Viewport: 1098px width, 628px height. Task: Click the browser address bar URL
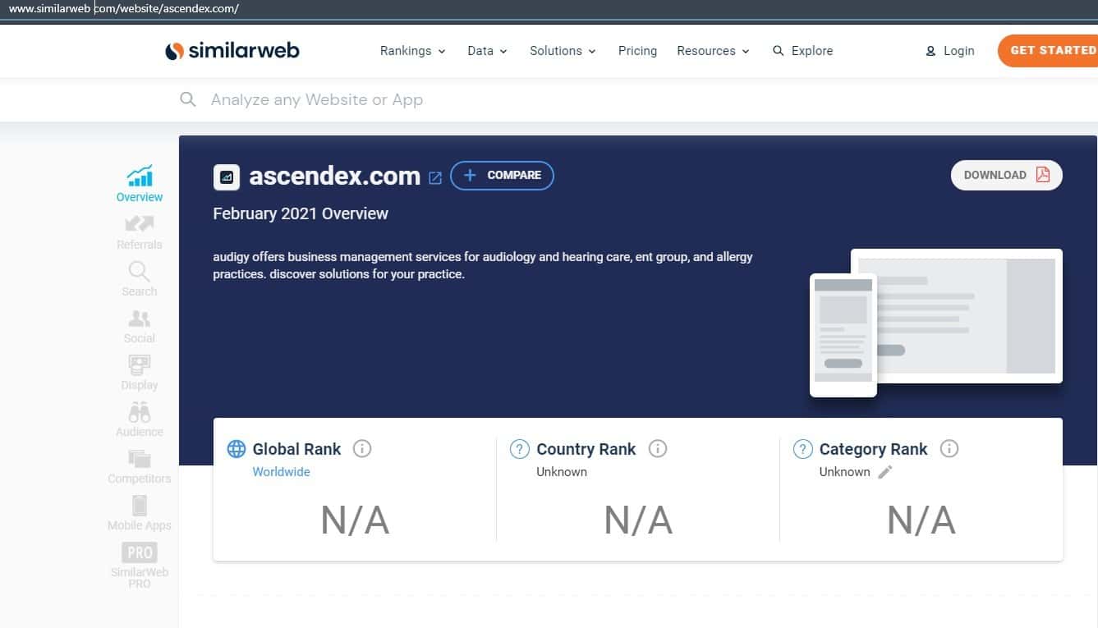123,9
